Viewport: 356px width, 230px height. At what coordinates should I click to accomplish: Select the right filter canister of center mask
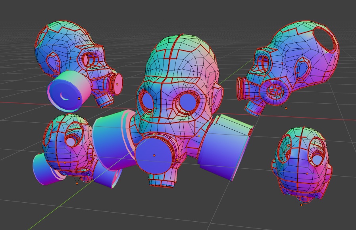tap(225, 147)
